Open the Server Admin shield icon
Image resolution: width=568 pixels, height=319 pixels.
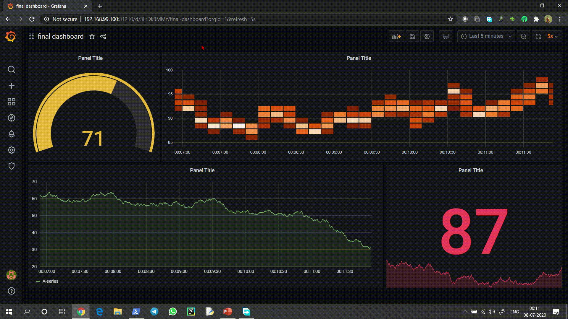click(x=11, y=166)
